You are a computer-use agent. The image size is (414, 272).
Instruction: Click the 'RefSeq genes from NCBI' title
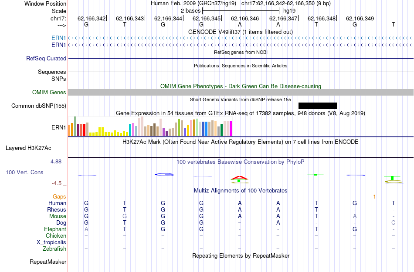click(x=241, y=52)
